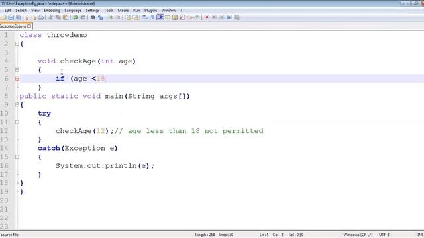Click the Redo arrow icon
Image resolution: width=424 pixels, height=238 pixels.
coord(83,17)
